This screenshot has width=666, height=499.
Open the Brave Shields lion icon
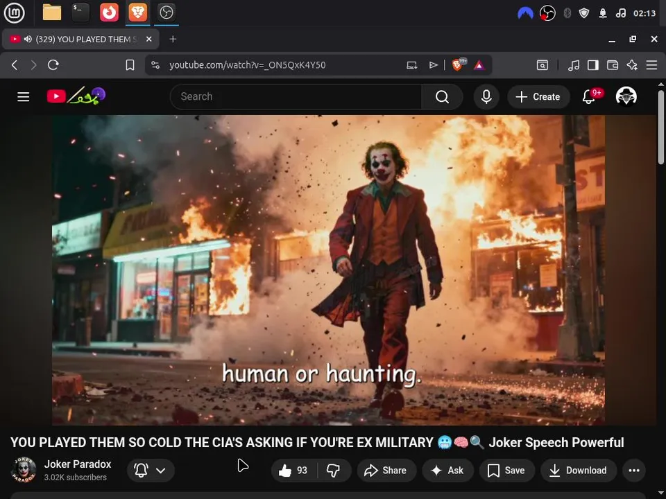click(x=459, y=64)
